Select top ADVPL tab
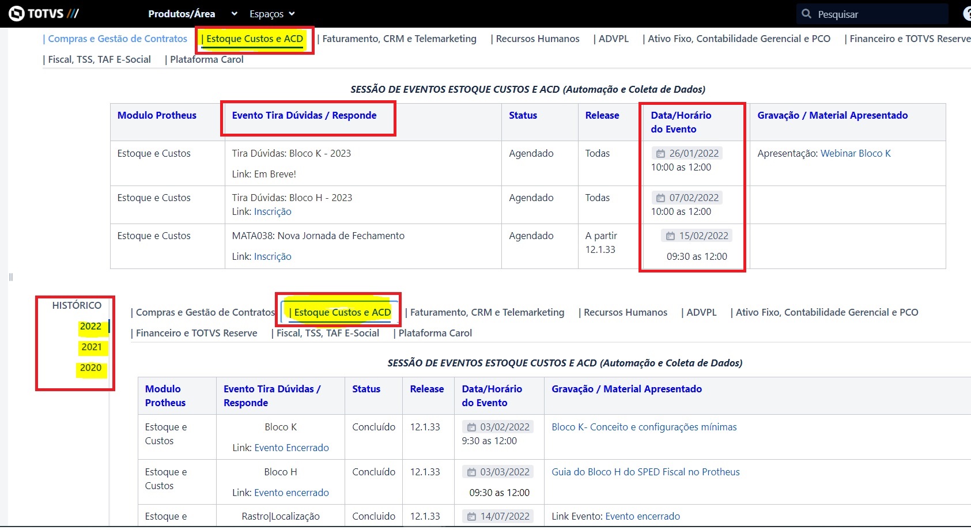Screen dimensions: 971x530 pyautogui.click(x=611, y=39)
